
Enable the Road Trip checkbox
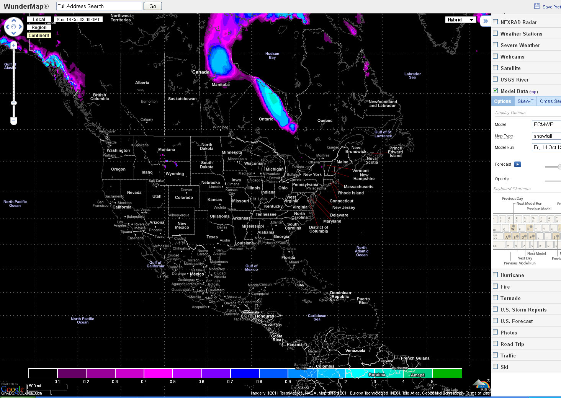[x=496, y=344]
